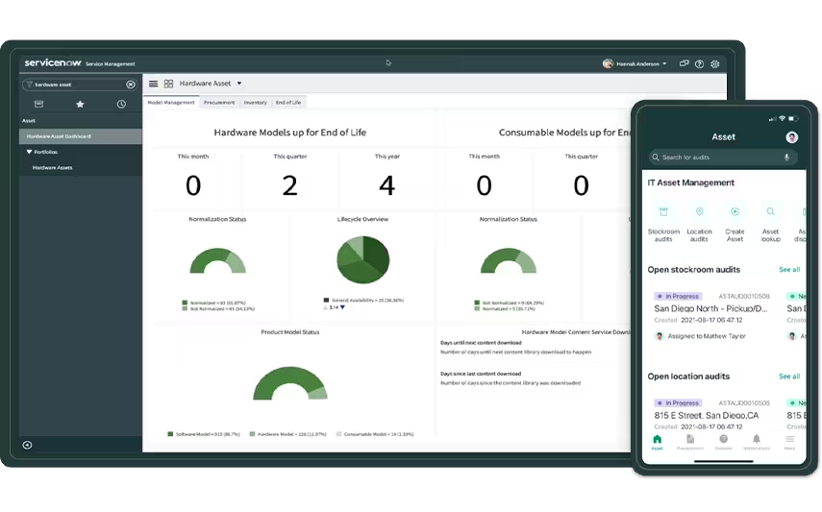
Task: Click the mobile Search for audits field
Action: pyautogui.click(x=723, y=158)
